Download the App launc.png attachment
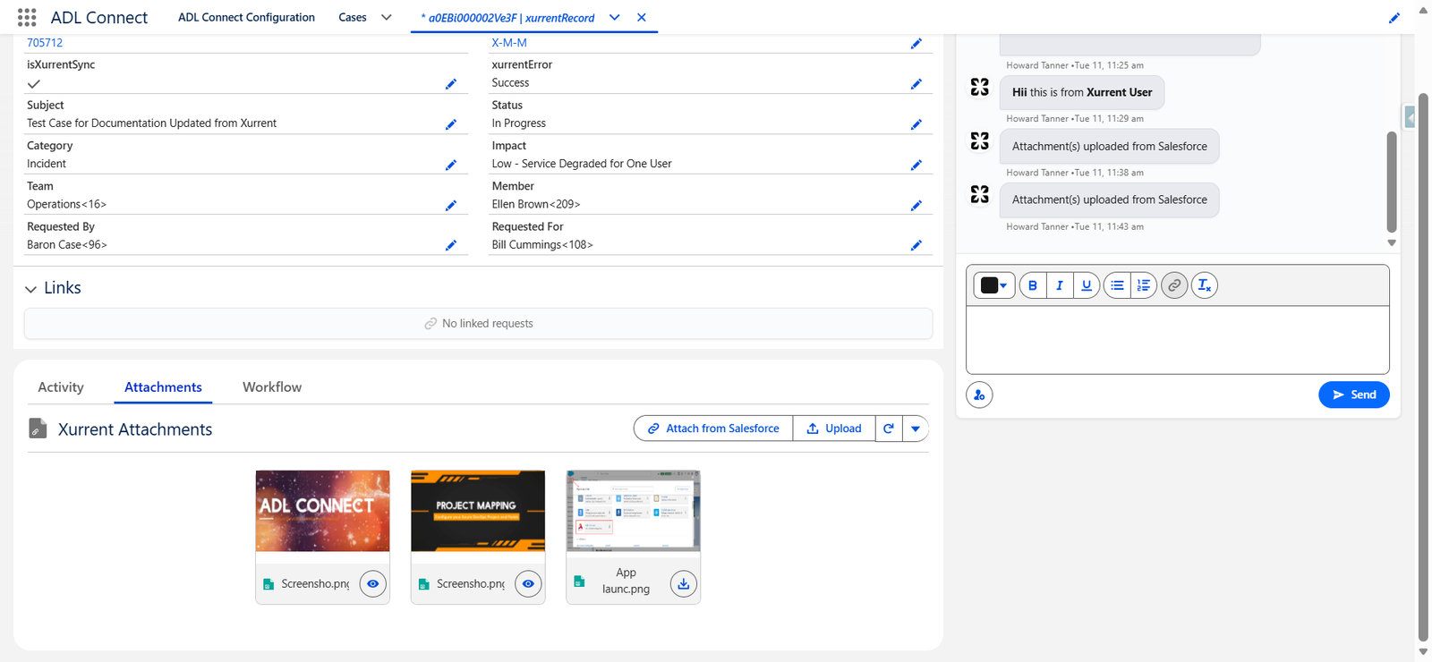This screenshot has width=1432, height=662. (x=684, y=584)
